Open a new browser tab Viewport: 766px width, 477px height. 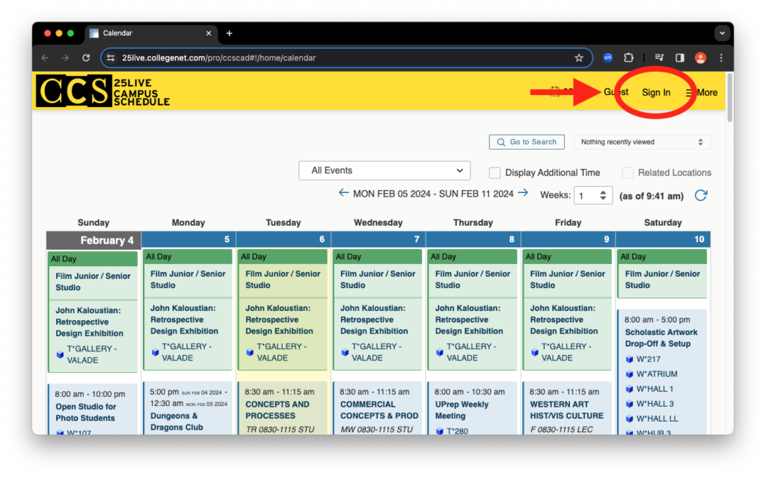pos(229,33)
